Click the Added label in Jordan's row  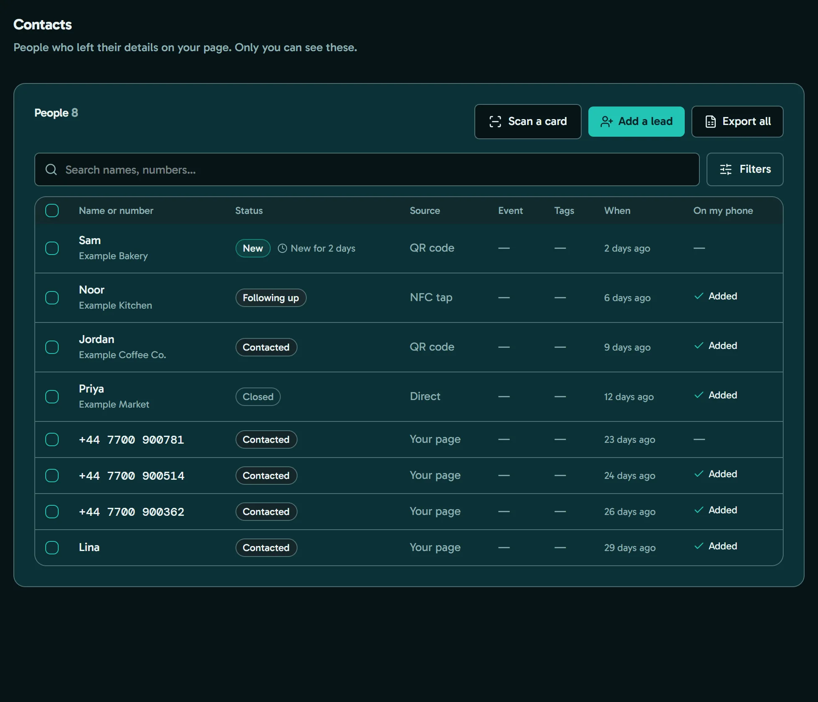coord(722,346)
